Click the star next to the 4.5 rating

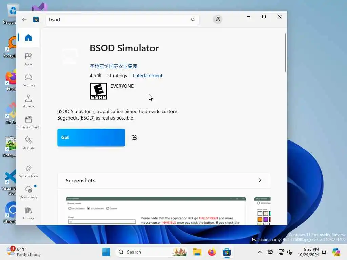coord(99,75)
